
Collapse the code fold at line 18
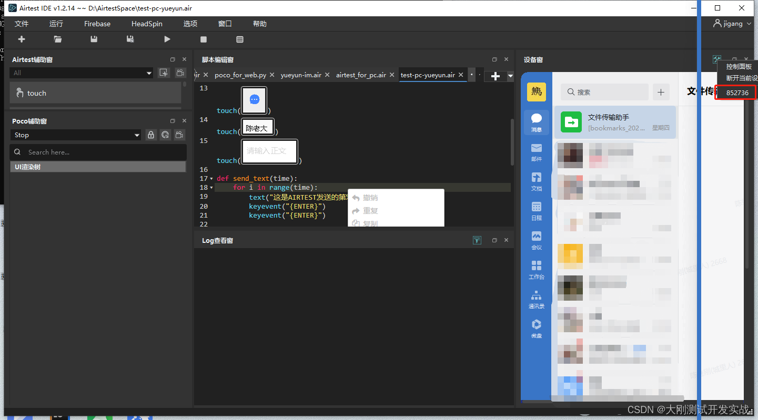211,188
